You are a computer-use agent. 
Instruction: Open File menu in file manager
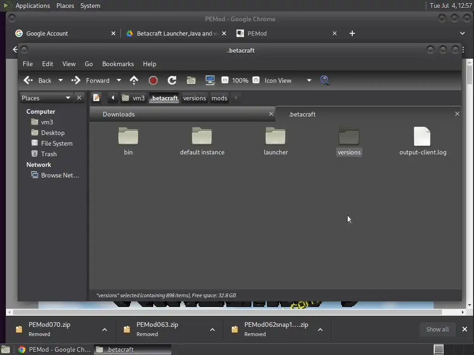coord(27,64)
